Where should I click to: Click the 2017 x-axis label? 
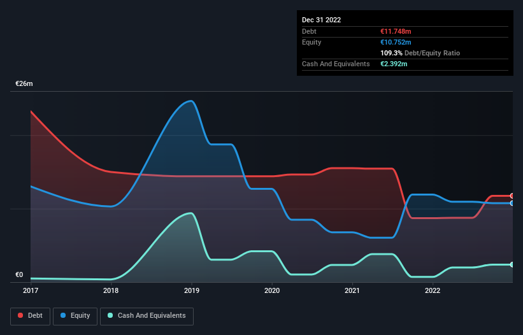[x=31, y=290]
